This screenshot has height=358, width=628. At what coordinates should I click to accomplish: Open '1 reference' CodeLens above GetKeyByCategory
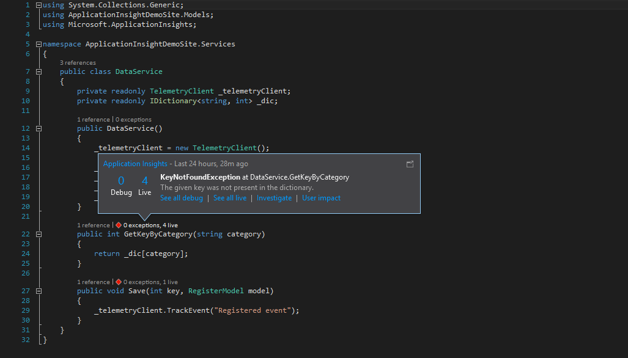94,225
